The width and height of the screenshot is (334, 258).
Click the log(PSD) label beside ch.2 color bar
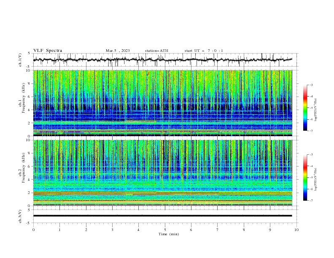315,179
